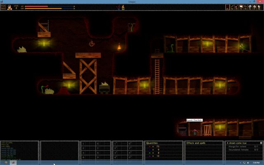Click the lit wall torch flame
The width and height of the screenshot is (264, 165).
tap(119, 46)
